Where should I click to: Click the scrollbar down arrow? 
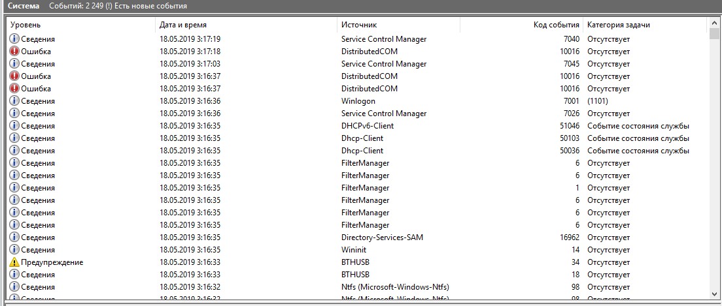pyautogui.click(x=714, y=294)
